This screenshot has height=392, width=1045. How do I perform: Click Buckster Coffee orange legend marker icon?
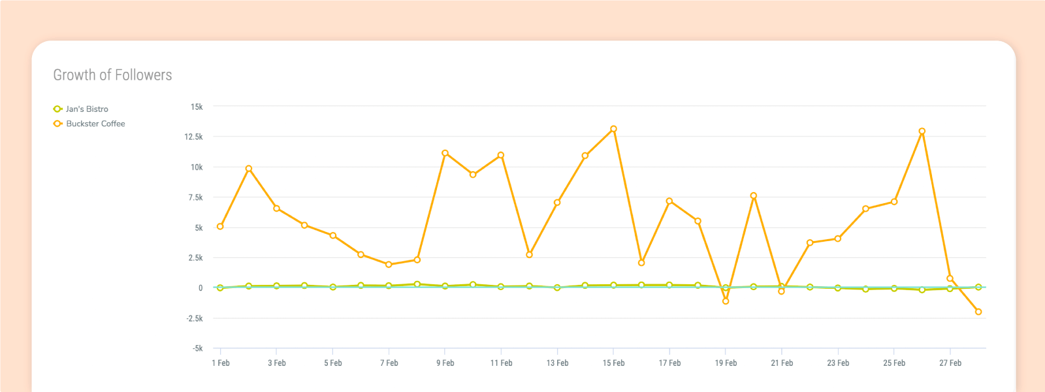[x=57, y=123]
